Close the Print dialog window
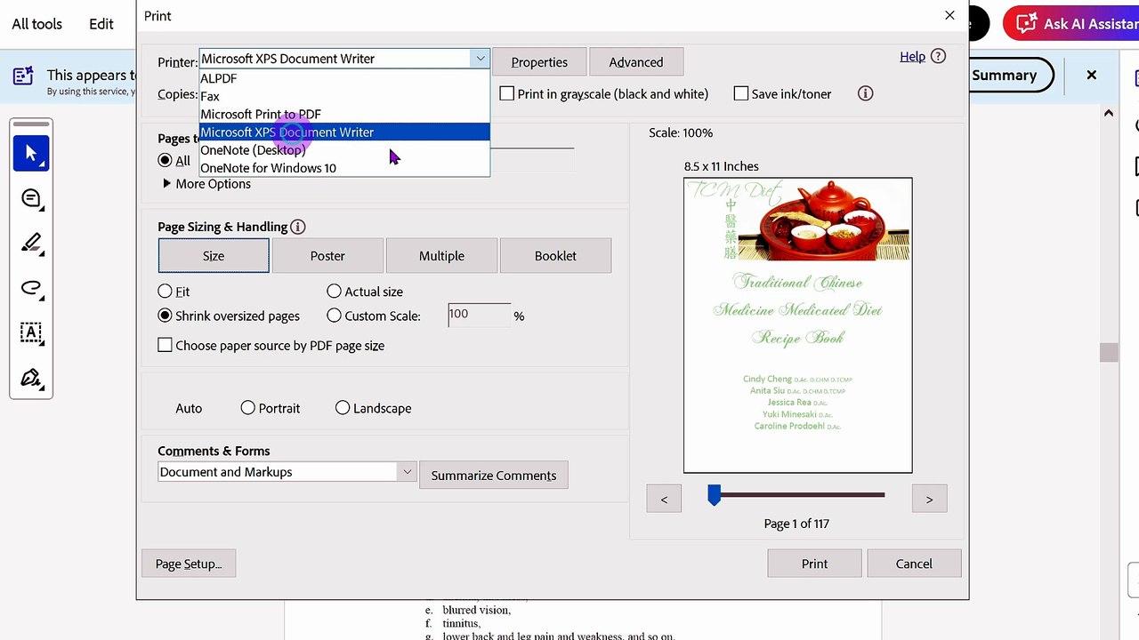This screenshot has height=640, width=1139. coord(949,15)
